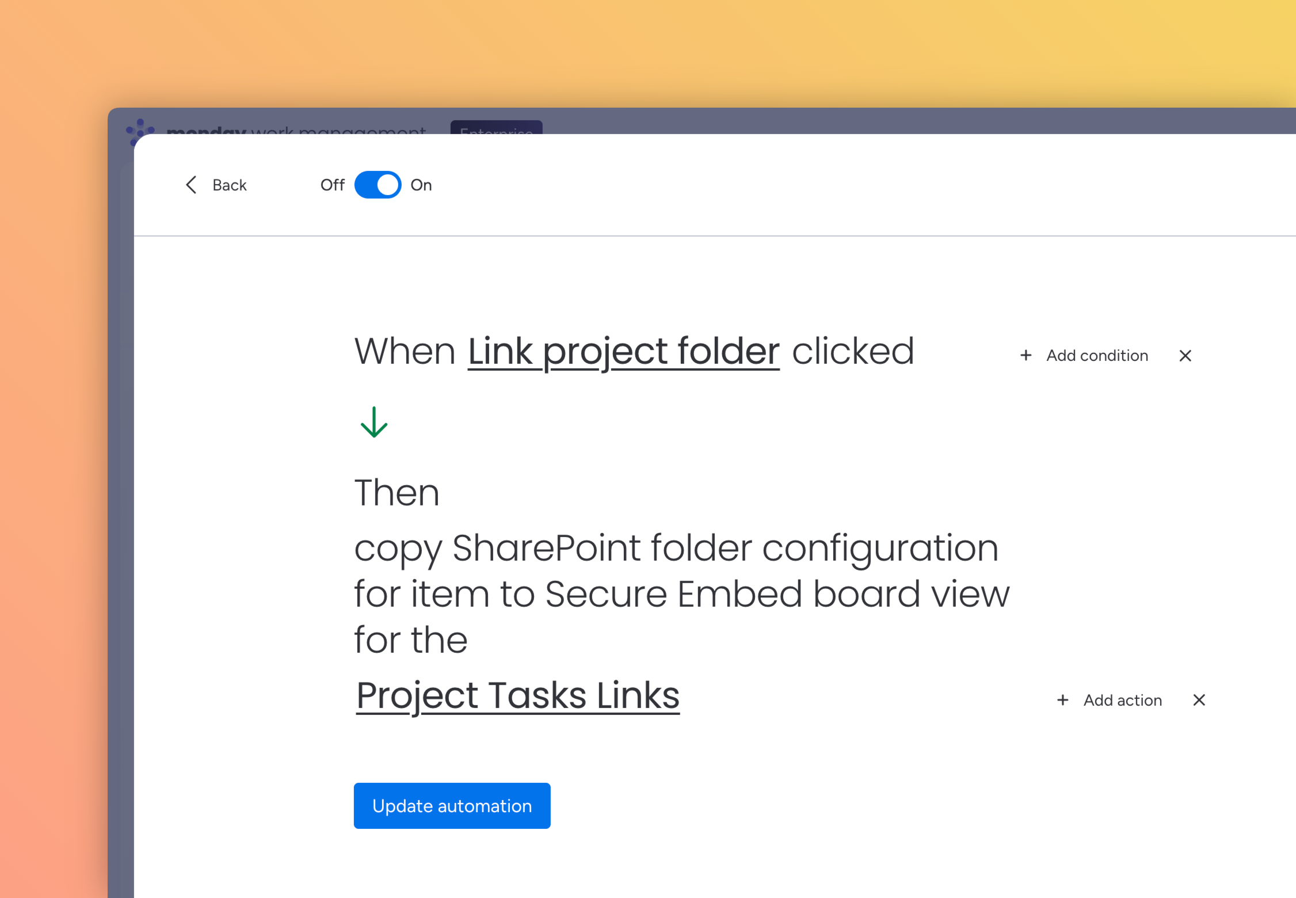Click the copy SharePoint folder configuration text
This screenshot has height=898, width=1296.
676,547
